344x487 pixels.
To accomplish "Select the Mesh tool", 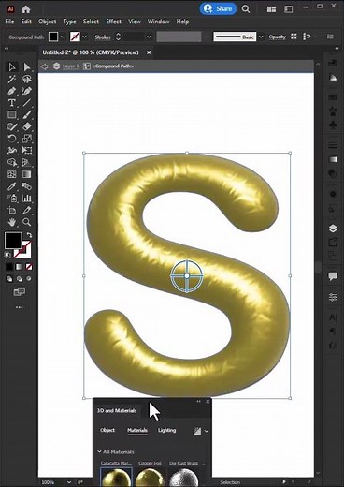I will tap(12, 174).
